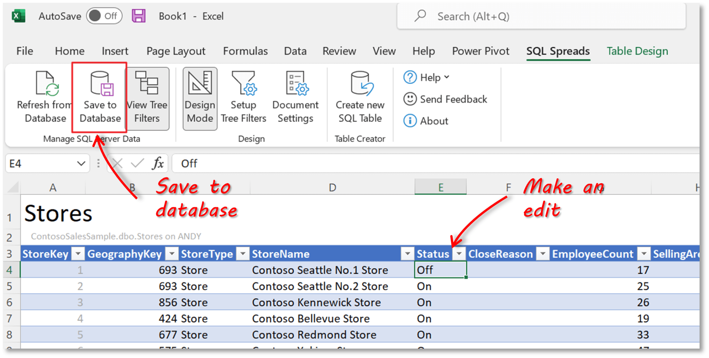Click the Name Box showing E4
This screenshot has height=358, width=709.
tap(42, 163)
